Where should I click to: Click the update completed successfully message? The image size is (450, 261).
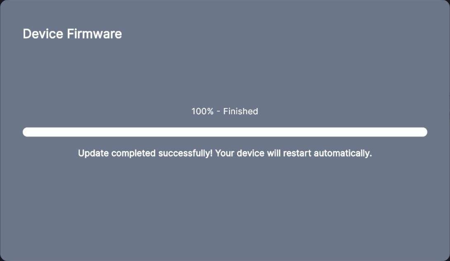pos(225,153)
